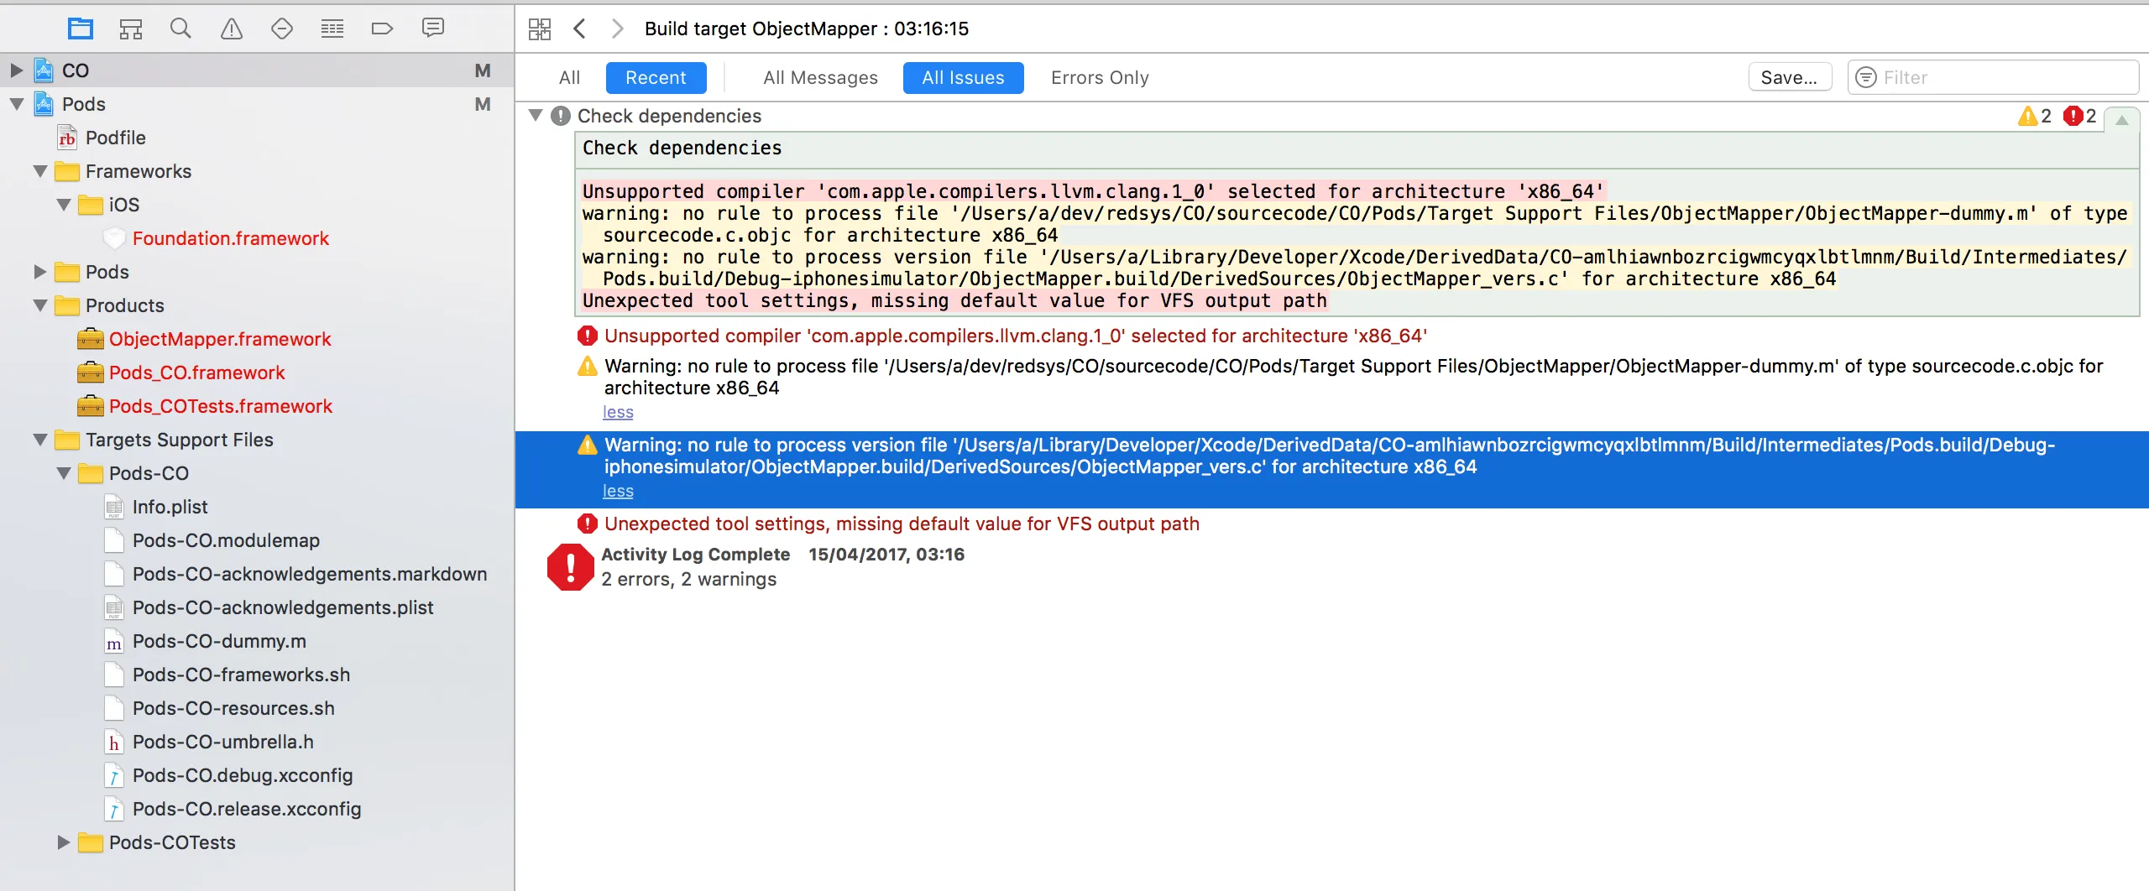2149x891 pixels.
Task: Select the Unexpected tool settings error
Action: pyautogui.click(x=902, y=524)
